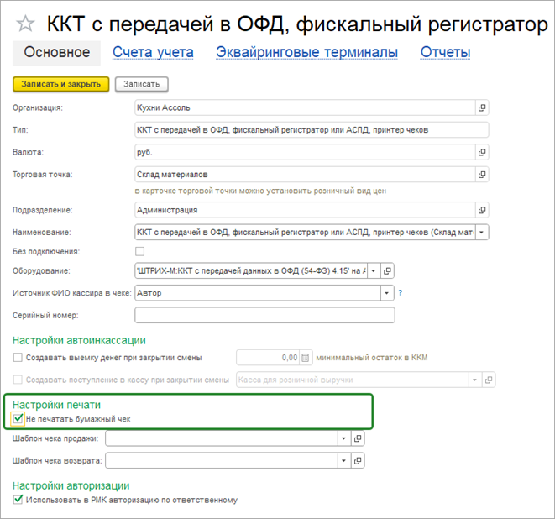Expand the Наименование dropdown list
This screenshot has width=555, height=519.
[x=482, y=233]
